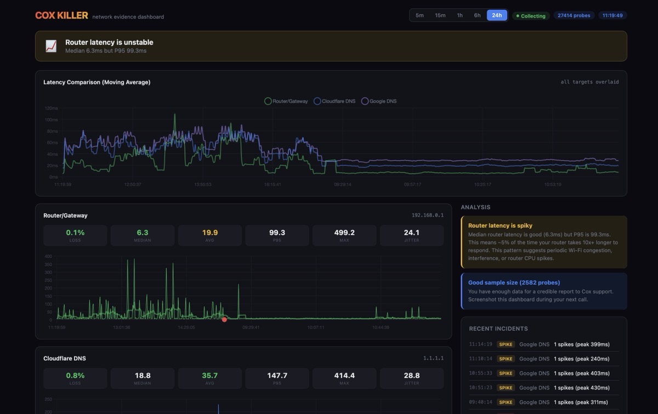Screen dimensions: 658x414
Task: Click Cloudflare median 18.8 stat
Action: pos(143,378)
